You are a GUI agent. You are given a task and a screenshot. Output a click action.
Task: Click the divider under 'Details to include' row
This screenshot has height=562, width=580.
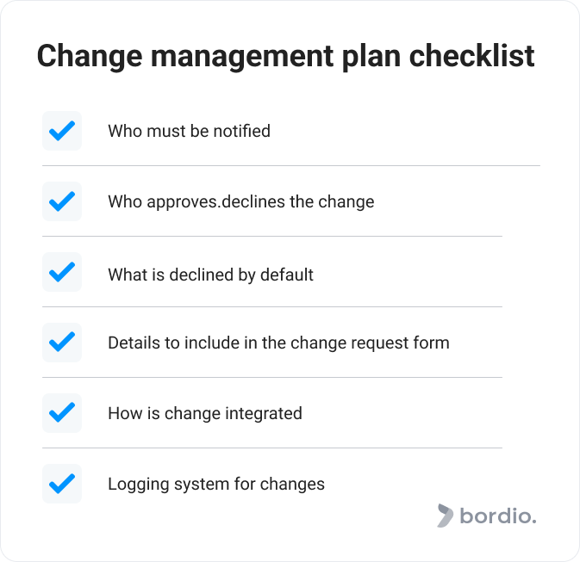pyautogui.click(x=272, y=377)
